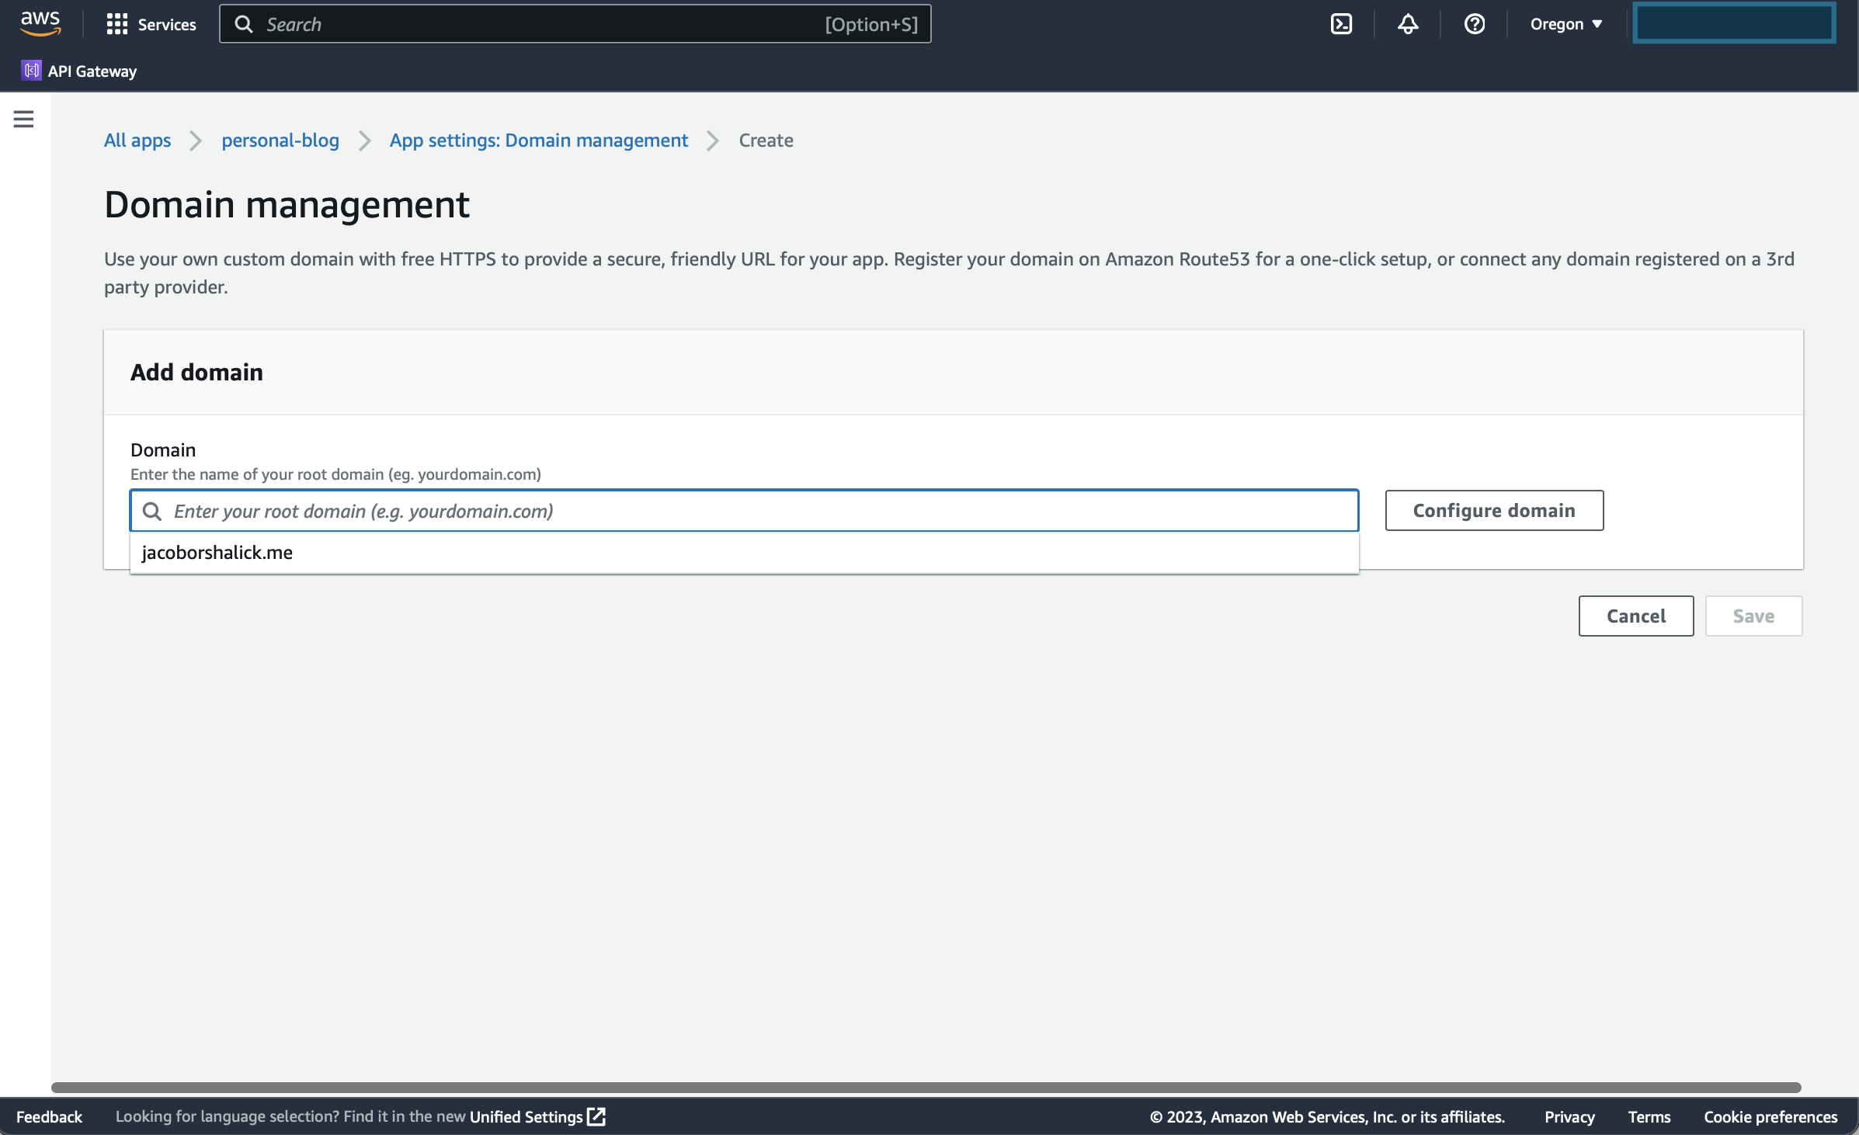The height and width of the screenshot is (1135, 1859).
Task: Focus the root domain input field
Action: coord(744,511)
